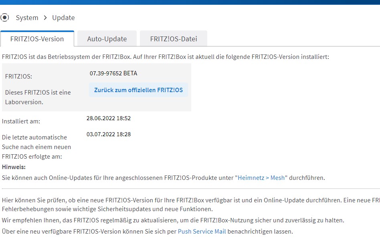This screenshot has width=380, height=250.
Task: Select version text 07.39-97652 BETA
Action: [x=113, y=73]
